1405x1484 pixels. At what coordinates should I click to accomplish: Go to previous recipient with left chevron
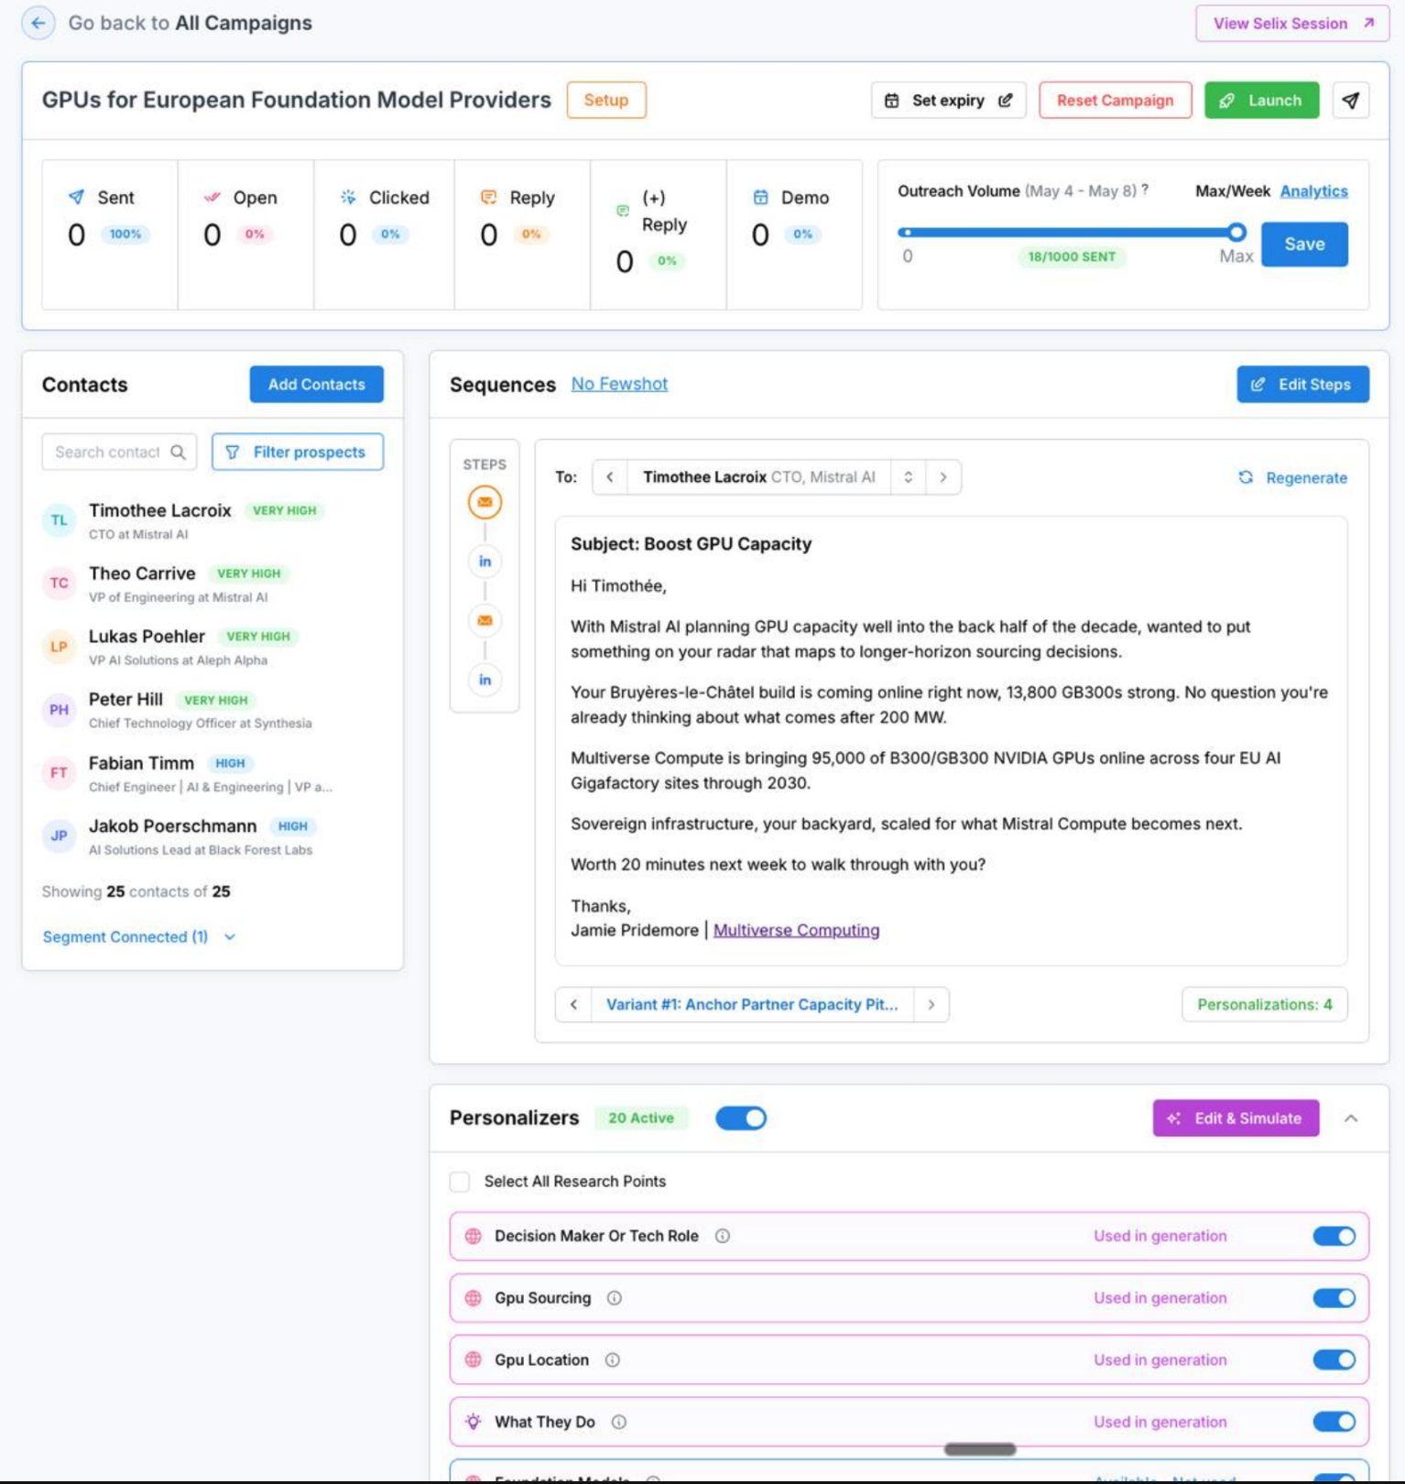(x=610, y=477)
